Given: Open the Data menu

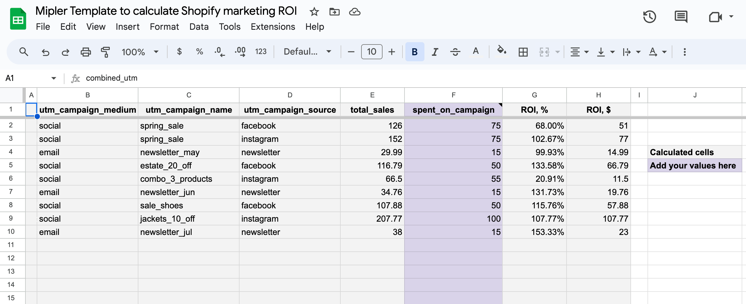Looking at the screenshot, I should point(199,27).
